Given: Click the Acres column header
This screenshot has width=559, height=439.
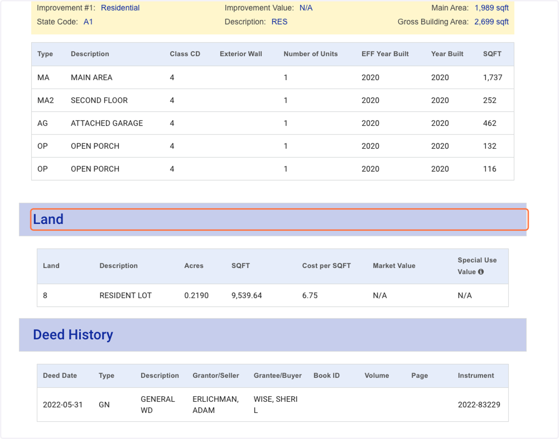Looking at the screenshot, I should 194,266.
